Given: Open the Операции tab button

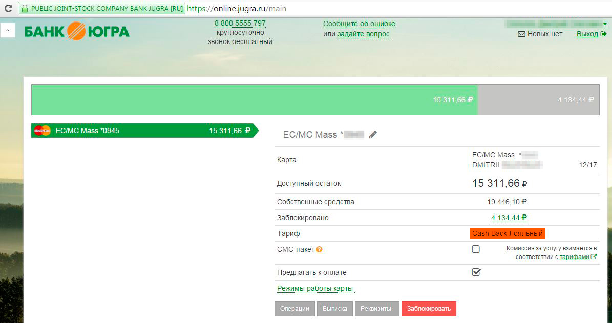Looking at the screenshot, I should tap(294, 309).
